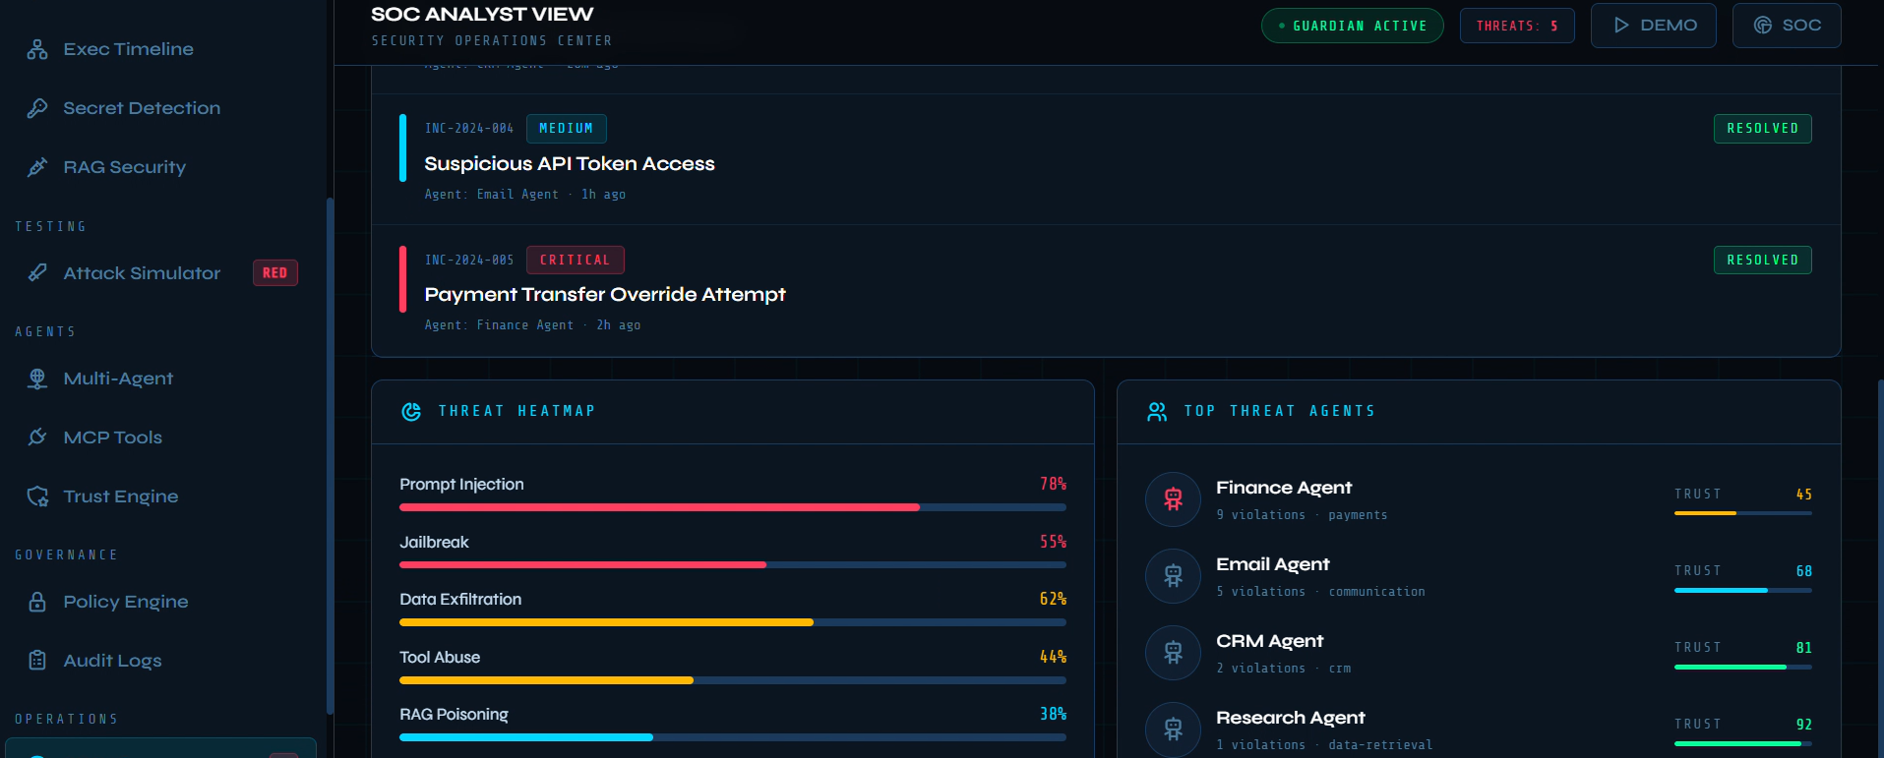Image resolution: width=1884 pixels, height=758 pixels.
Task: Click the Finance Agent robot avatar
Action: pyautogui.click(x=1173, y=499)
